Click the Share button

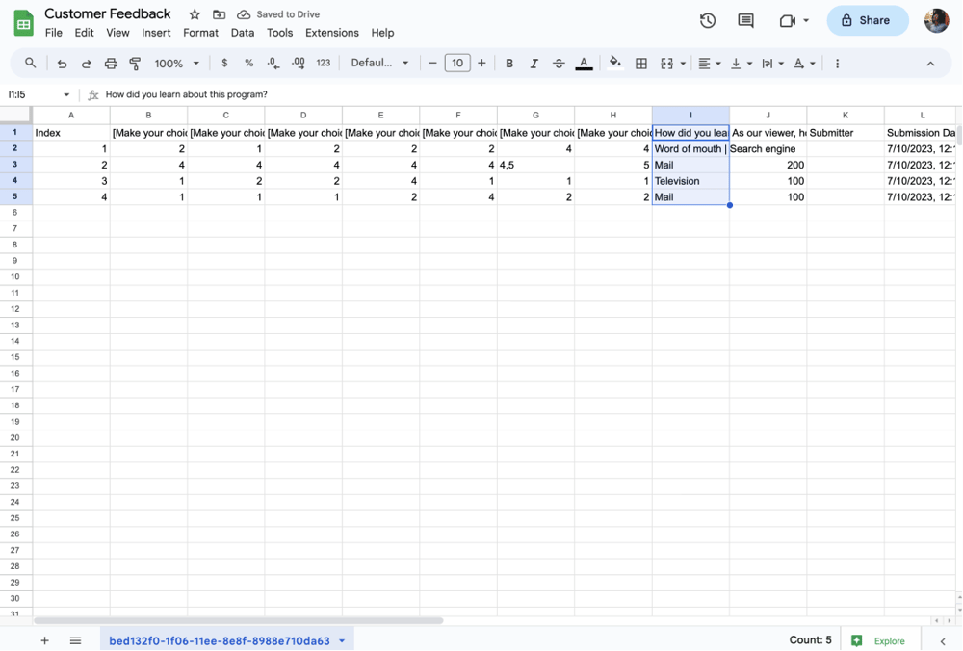(x=867, y=19)
